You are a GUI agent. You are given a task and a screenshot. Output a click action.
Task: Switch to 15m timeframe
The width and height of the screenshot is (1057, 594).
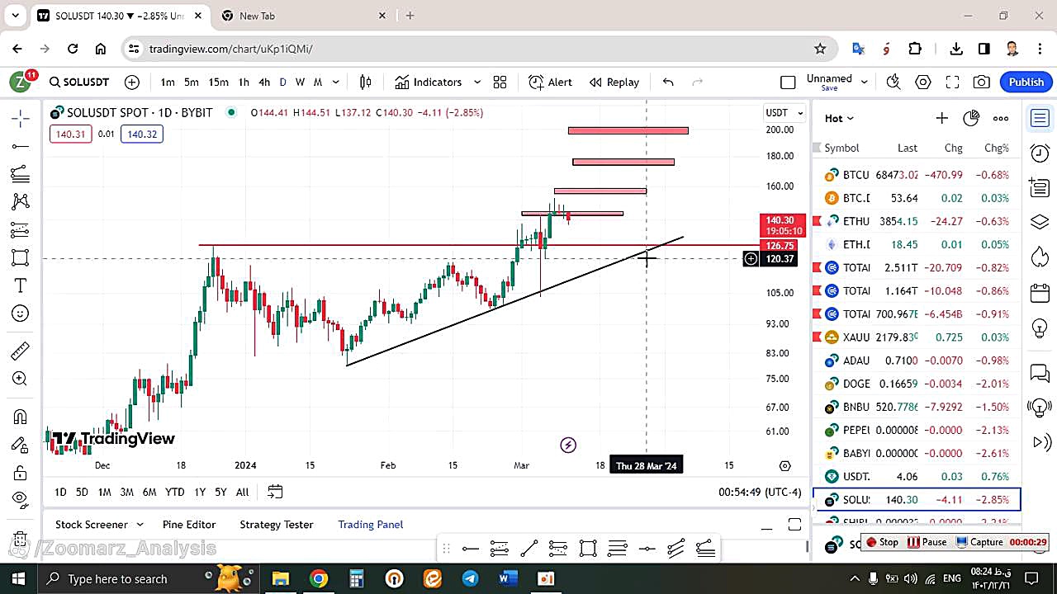coord(218,82)
